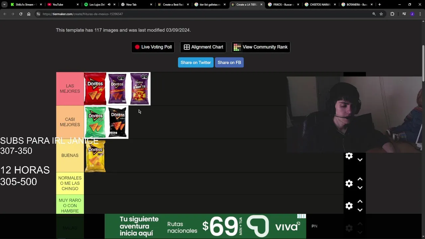Edit the CASI MEJORES tier label
This screenshot has width=425, height=239.
click(x=70, y=122)
